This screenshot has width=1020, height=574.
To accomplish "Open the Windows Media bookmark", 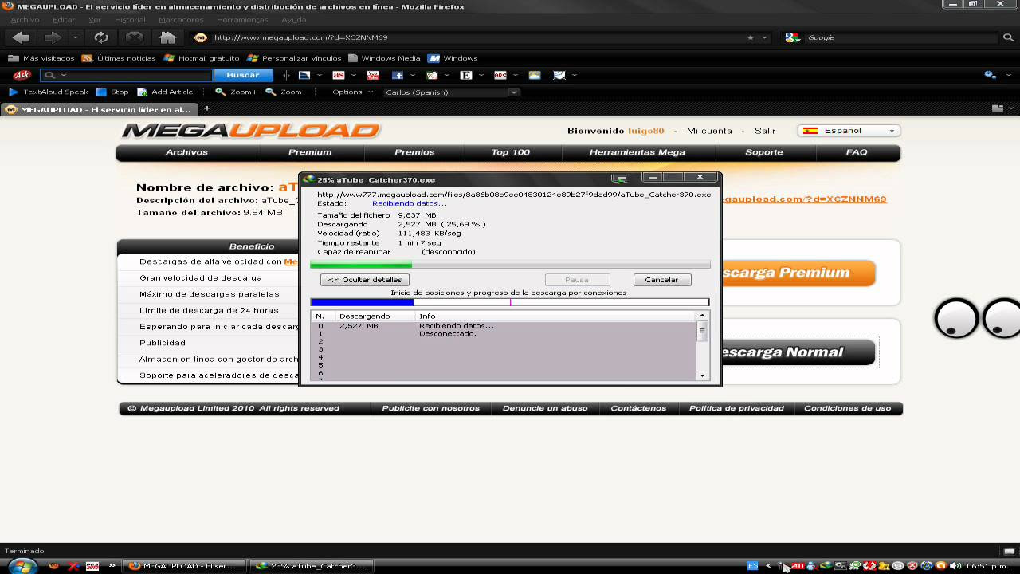I will 384,58.
